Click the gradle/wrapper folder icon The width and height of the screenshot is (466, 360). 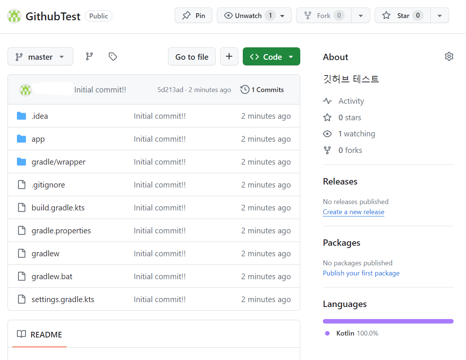pyautogui.click(x=21, y=162)
